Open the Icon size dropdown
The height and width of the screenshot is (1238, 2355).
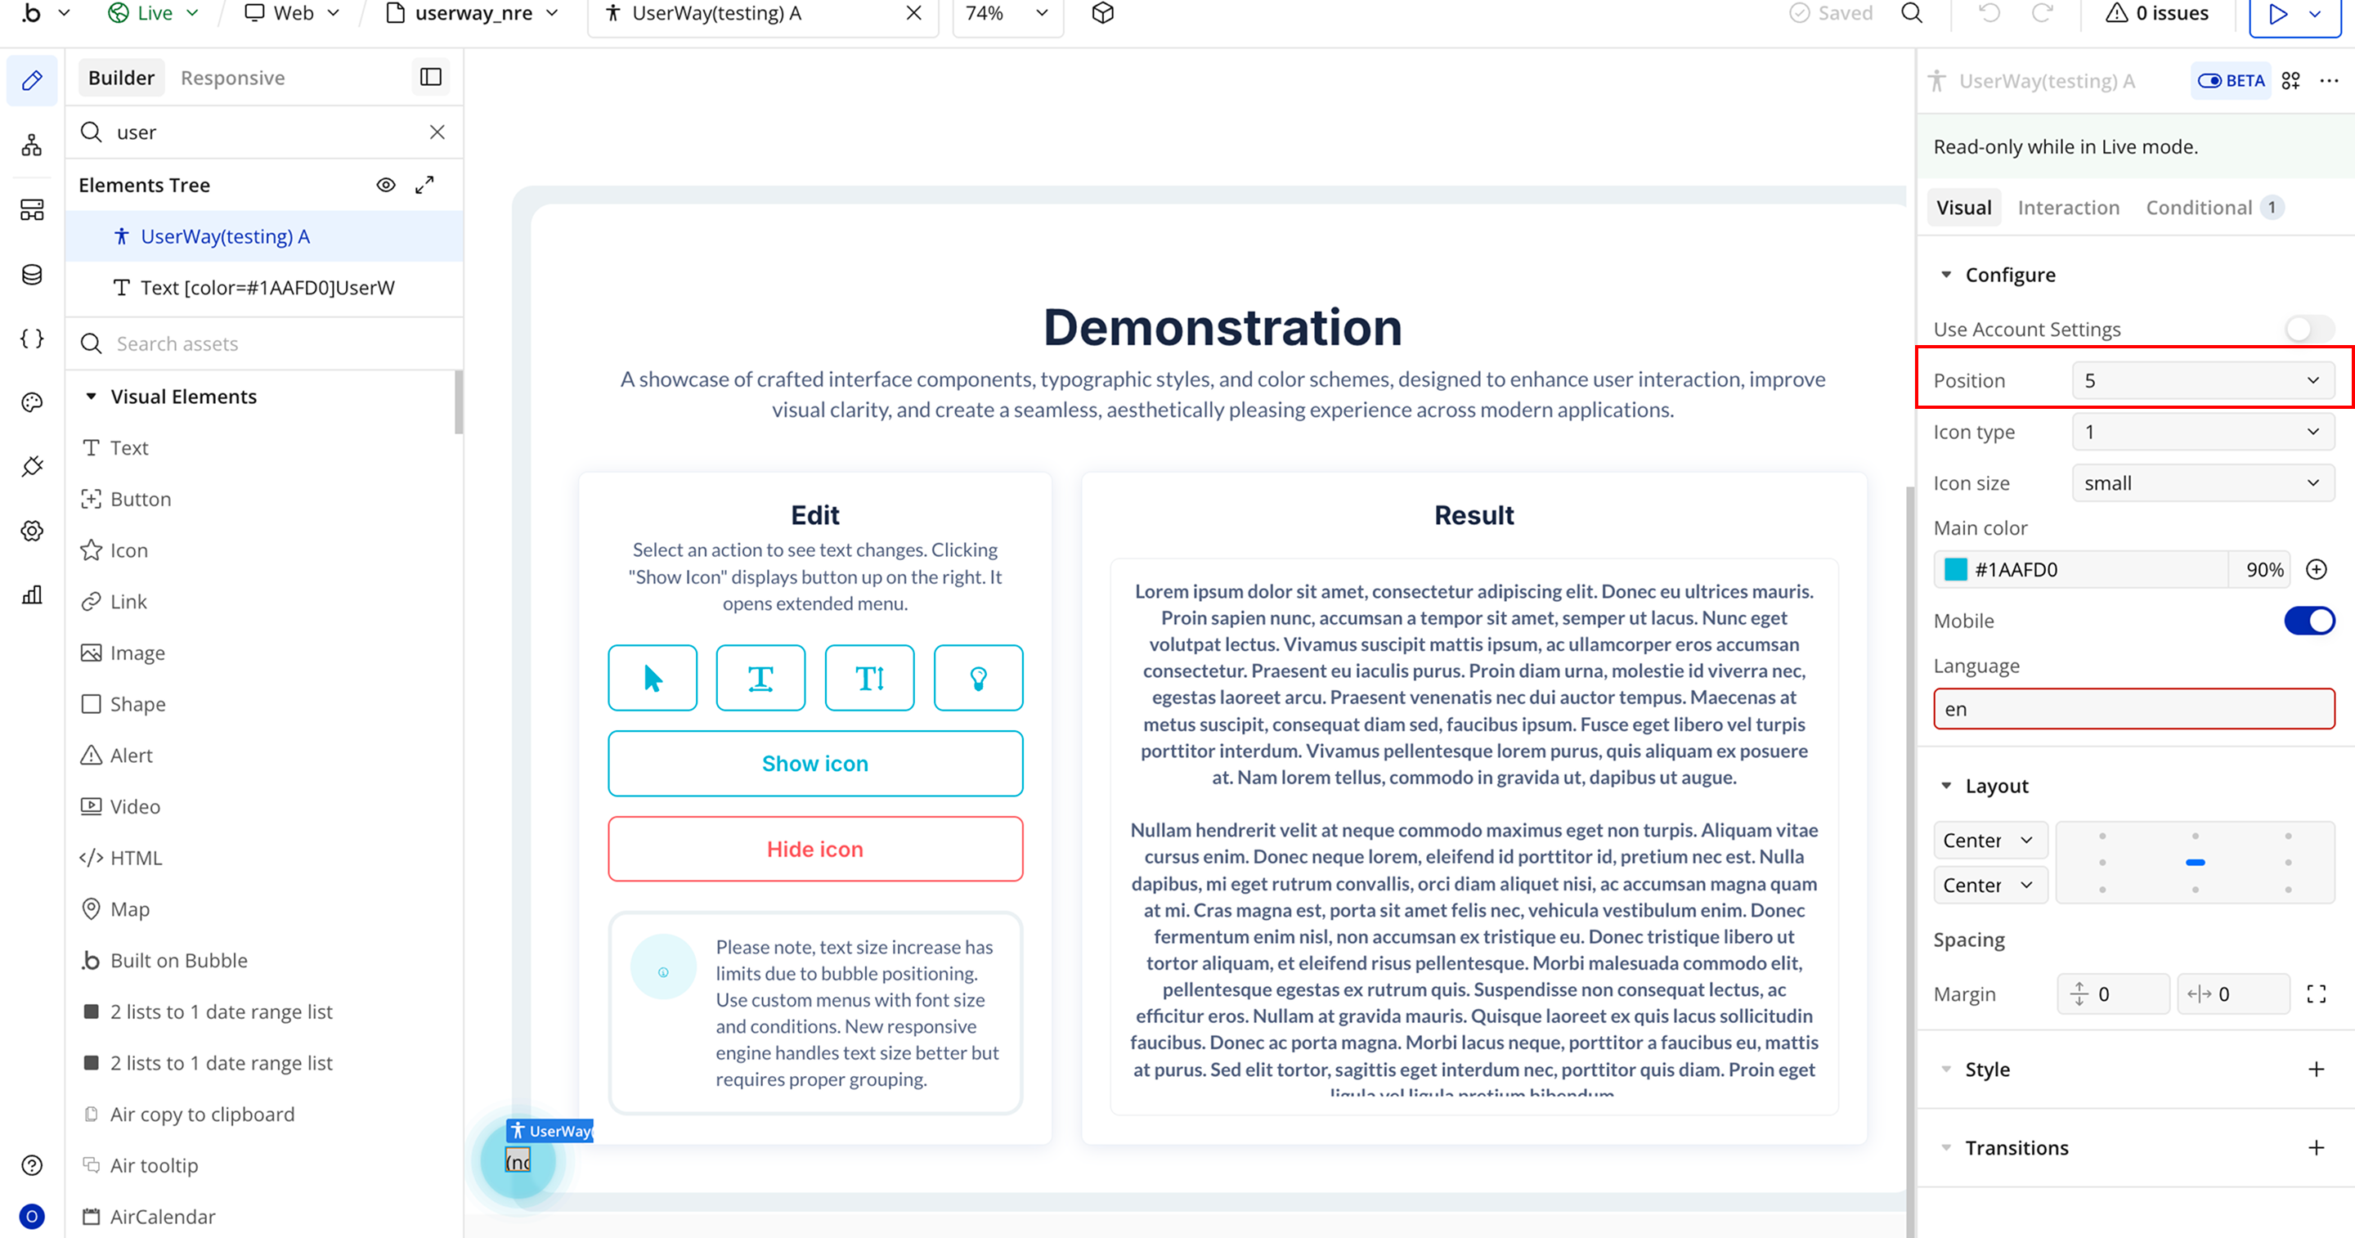click(2202, 482)
